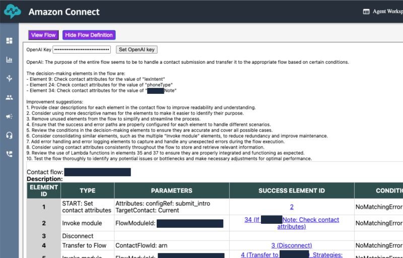The height and width of the screenshot is (258, 403).
Task: Select element ID cell 4
Action: pyautogui.click(x=44, y=245)
